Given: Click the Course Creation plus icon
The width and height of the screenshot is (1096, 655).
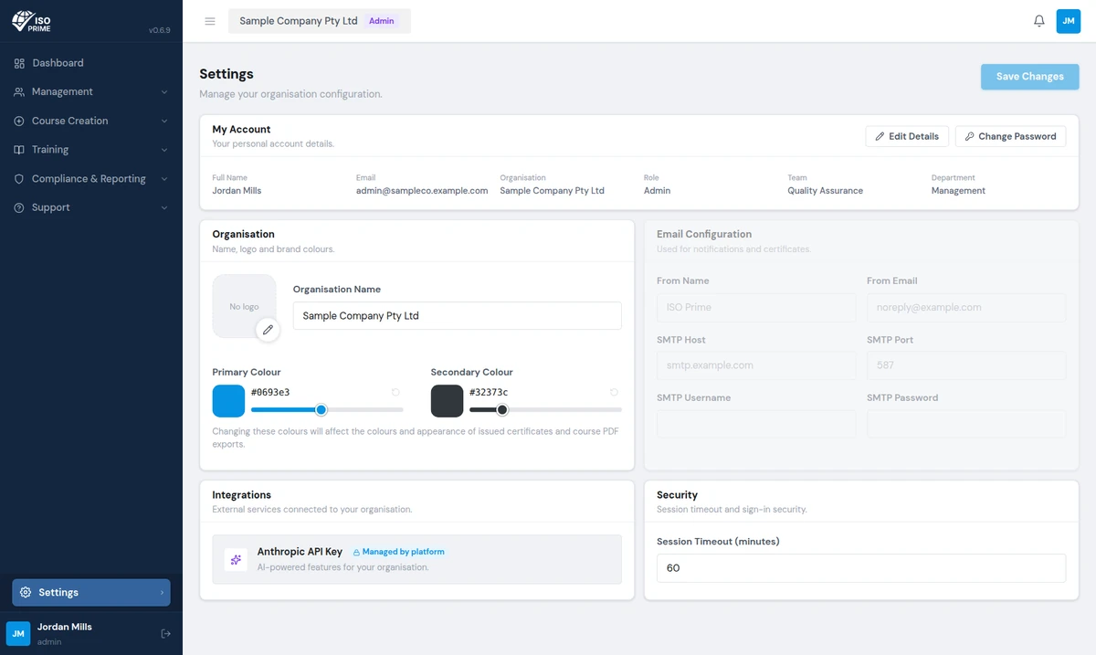Looking at the screenshot, I should (x=19, y=121).
